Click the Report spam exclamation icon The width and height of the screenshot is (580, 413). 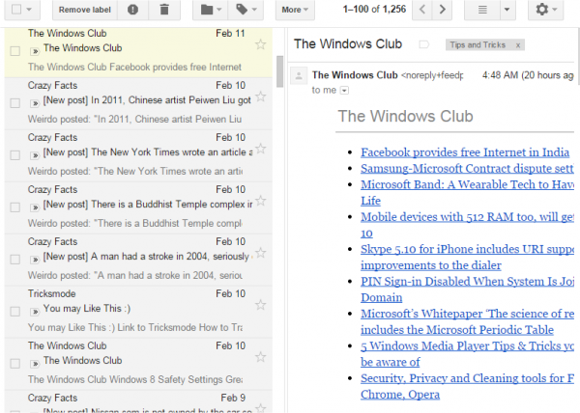(x=132, y=10)
